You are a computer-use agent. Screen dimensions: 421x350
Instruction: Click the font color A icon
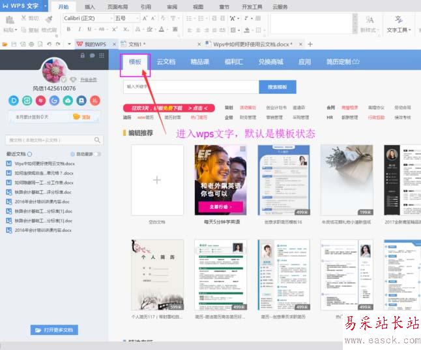[162, 29]
